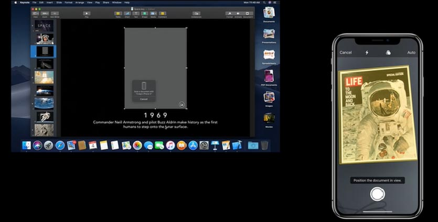Screen dimensions: 438x222
Task: Open Messages from the Dock
Action: point(148,146)
